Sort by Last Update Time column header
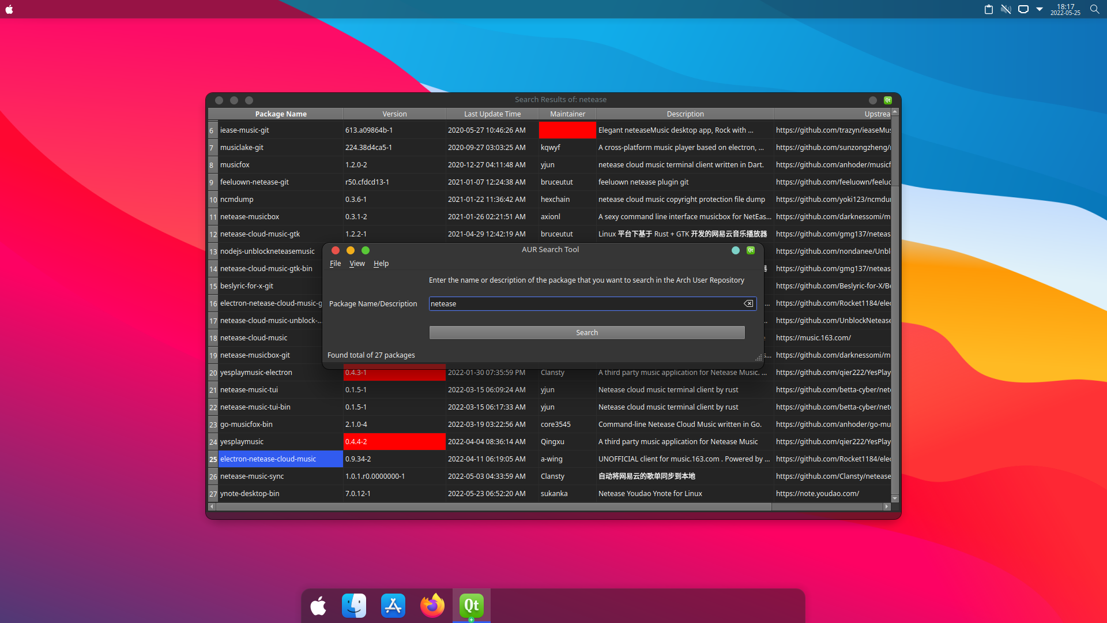The height and width of the screenshot is (623, 1107). [492, 114]
